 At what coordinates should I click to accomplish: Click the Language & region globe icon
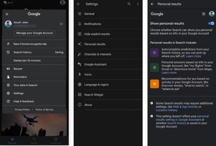(x=80, y=84)
